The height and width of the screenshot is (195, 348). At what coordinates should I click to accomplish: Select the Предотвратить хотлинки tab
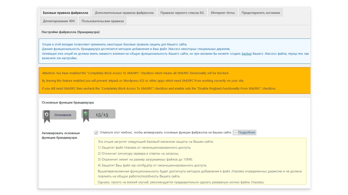point(260,13)
